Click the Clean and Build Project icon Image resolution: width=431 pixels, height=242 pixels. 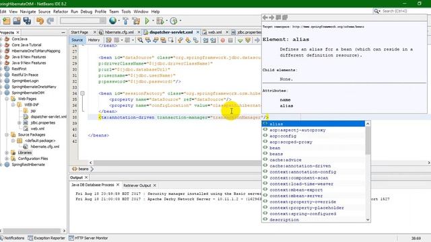[136, 21]
